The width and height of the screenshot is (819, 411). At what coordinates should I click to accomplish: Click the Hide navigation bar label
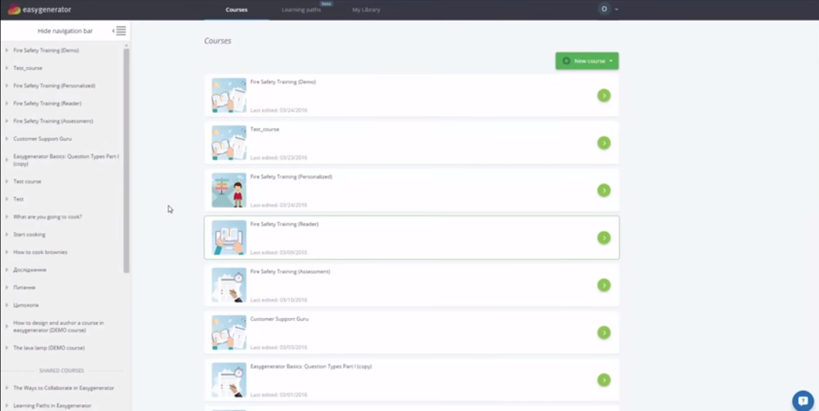[65, 31]
